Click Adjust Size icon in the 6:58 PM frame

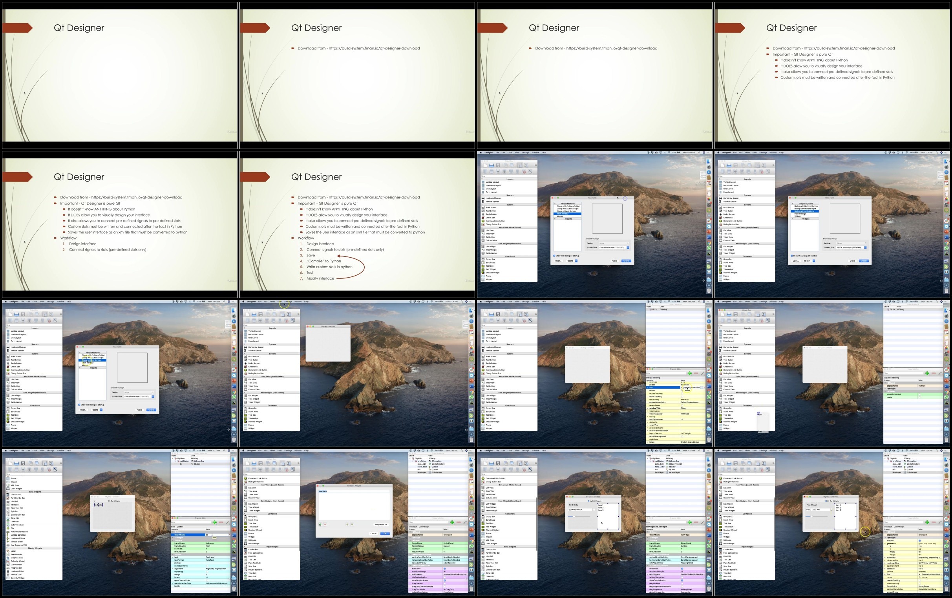(x=530, y=171)
